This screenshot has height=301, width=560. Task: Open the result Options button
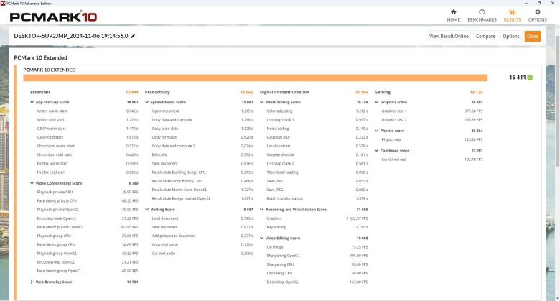tap(510, 36)
